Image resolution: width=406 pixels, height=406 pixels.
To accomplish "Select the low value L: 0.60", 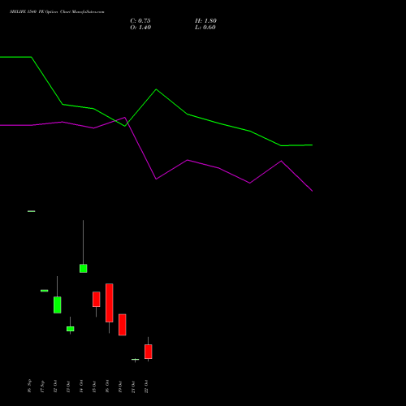I will 205,28.
